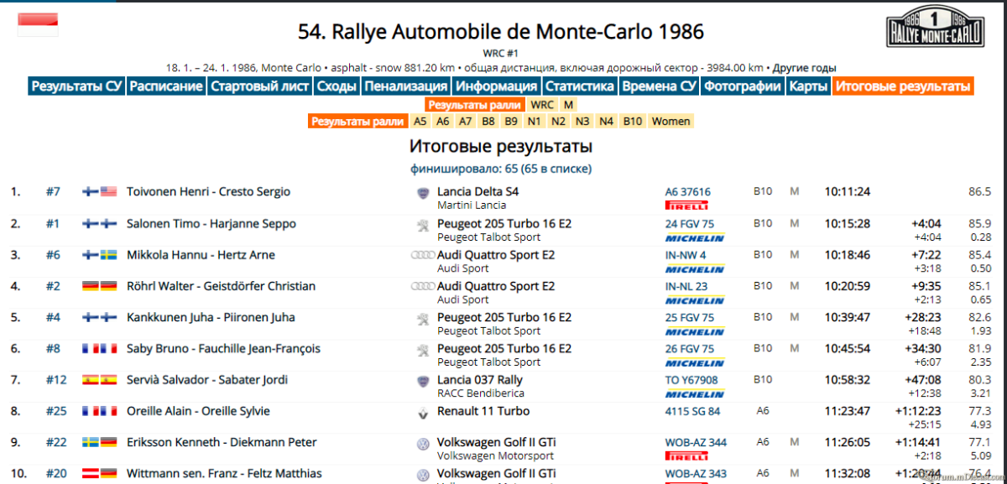Screen dimensions: 1007x484
Task: Open Kankkunen Juha - Piironen Juha crew link
Action: (211, 318)
